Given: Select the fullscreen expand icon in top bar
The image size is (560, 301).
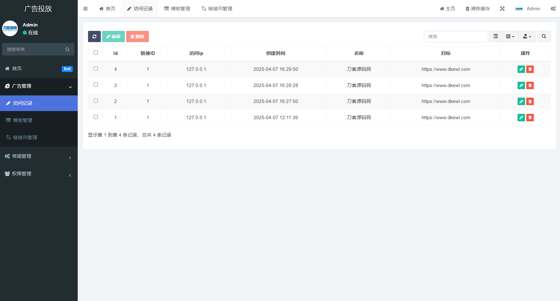Looking at the screenshot, I should click(502, 8).
